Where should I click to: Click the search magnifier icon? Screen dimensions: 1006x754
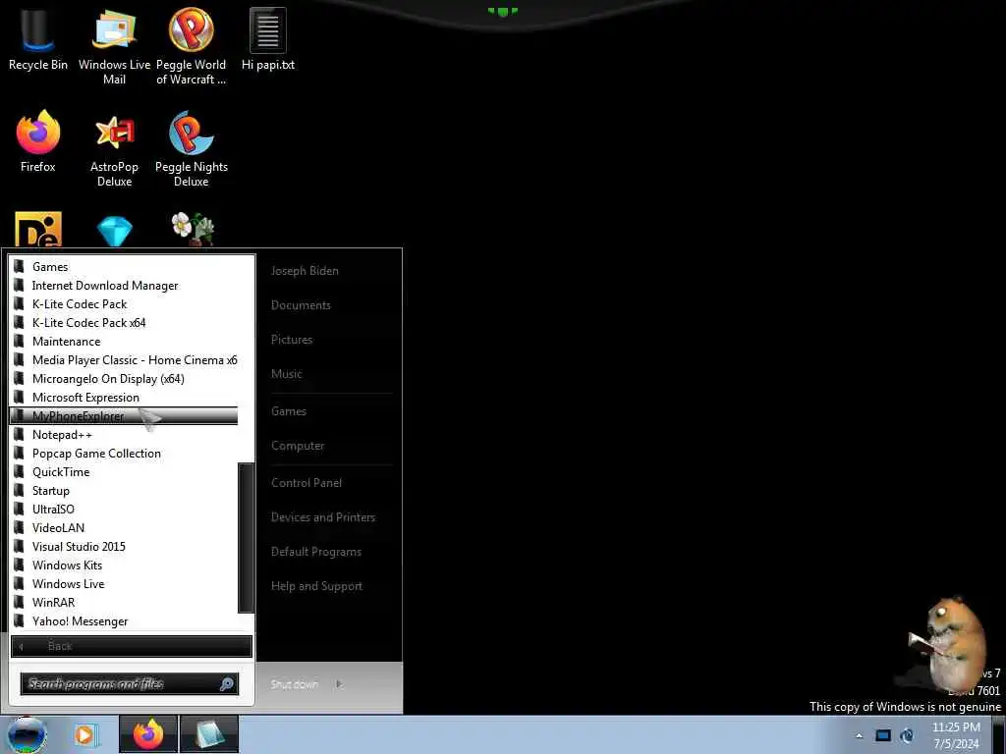tap(227, 684)
